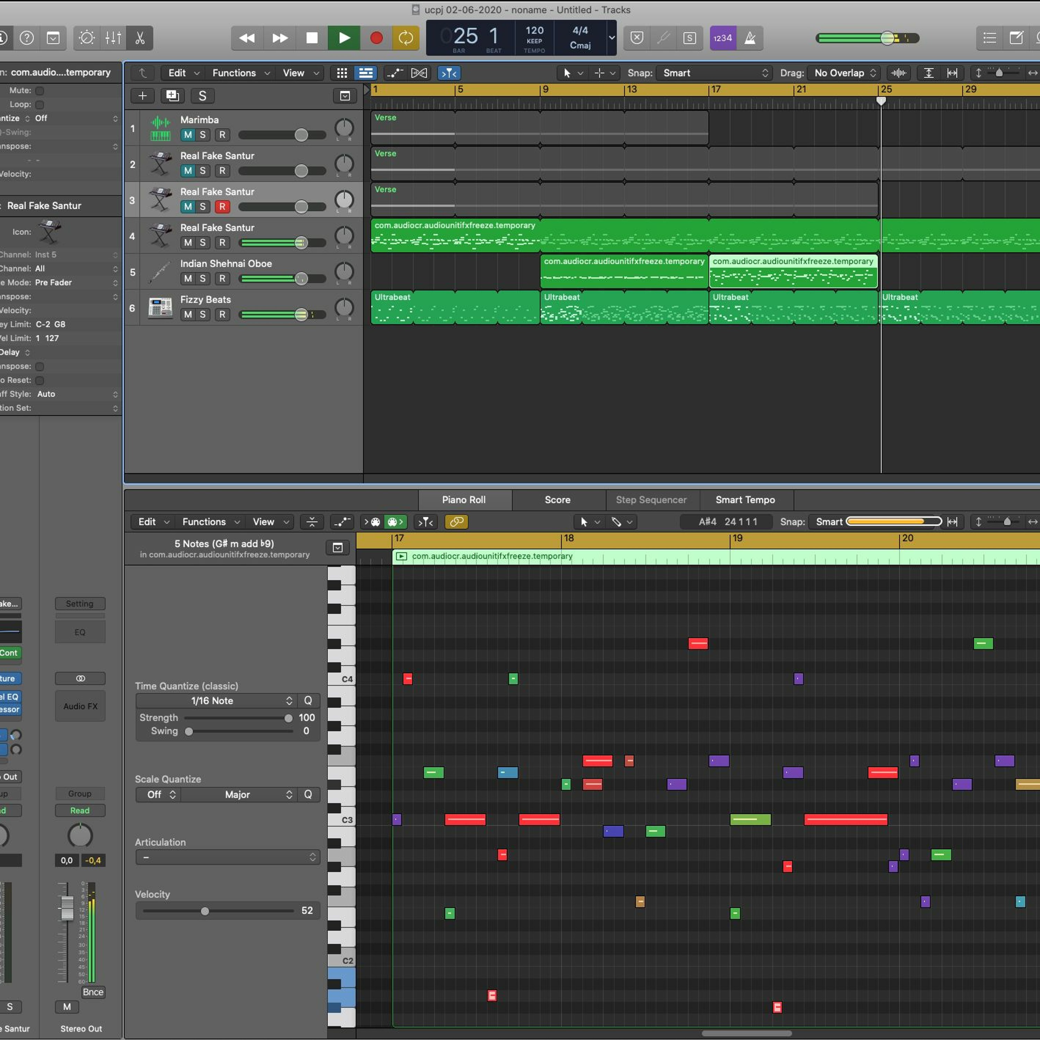The height and width of the screenshot is (1040, 1040).
Task: Toggle the Cycle mode button
Action: tap(405, 38)
